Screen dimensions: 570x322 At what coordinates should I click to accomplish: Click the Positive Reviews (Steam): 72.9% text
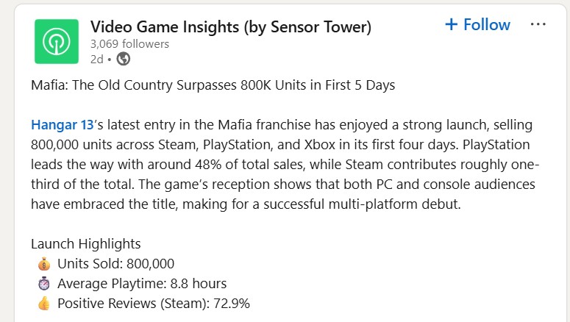pos(154,304)
